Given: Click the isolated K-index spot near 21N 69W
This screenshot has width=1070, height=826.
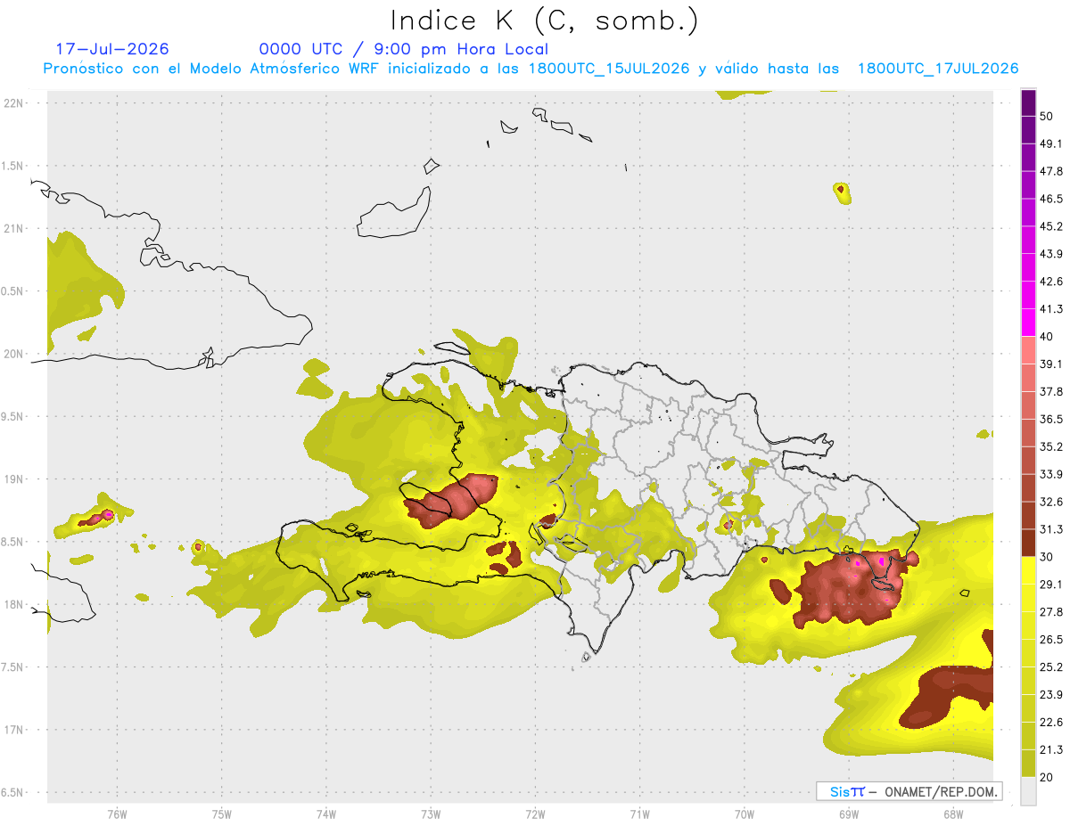Looking at the screenshot, I should click(842, 192).
